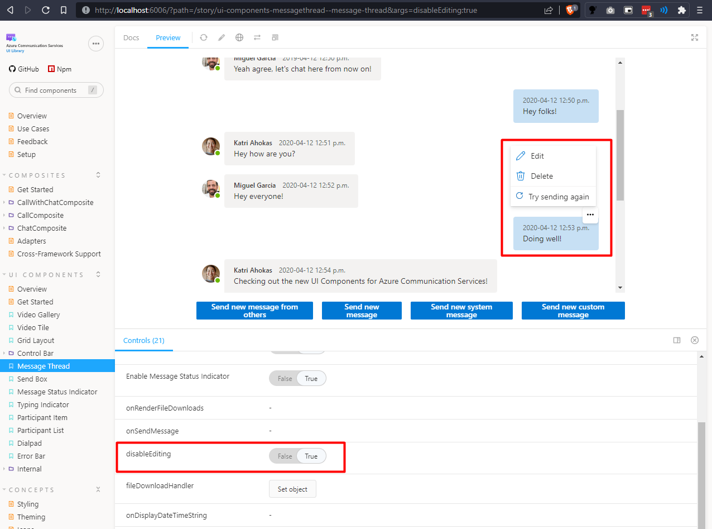The width and height of the screenshot is (712, 529).
Task: Change addon panel orientation icon
Action: (677, 340)
